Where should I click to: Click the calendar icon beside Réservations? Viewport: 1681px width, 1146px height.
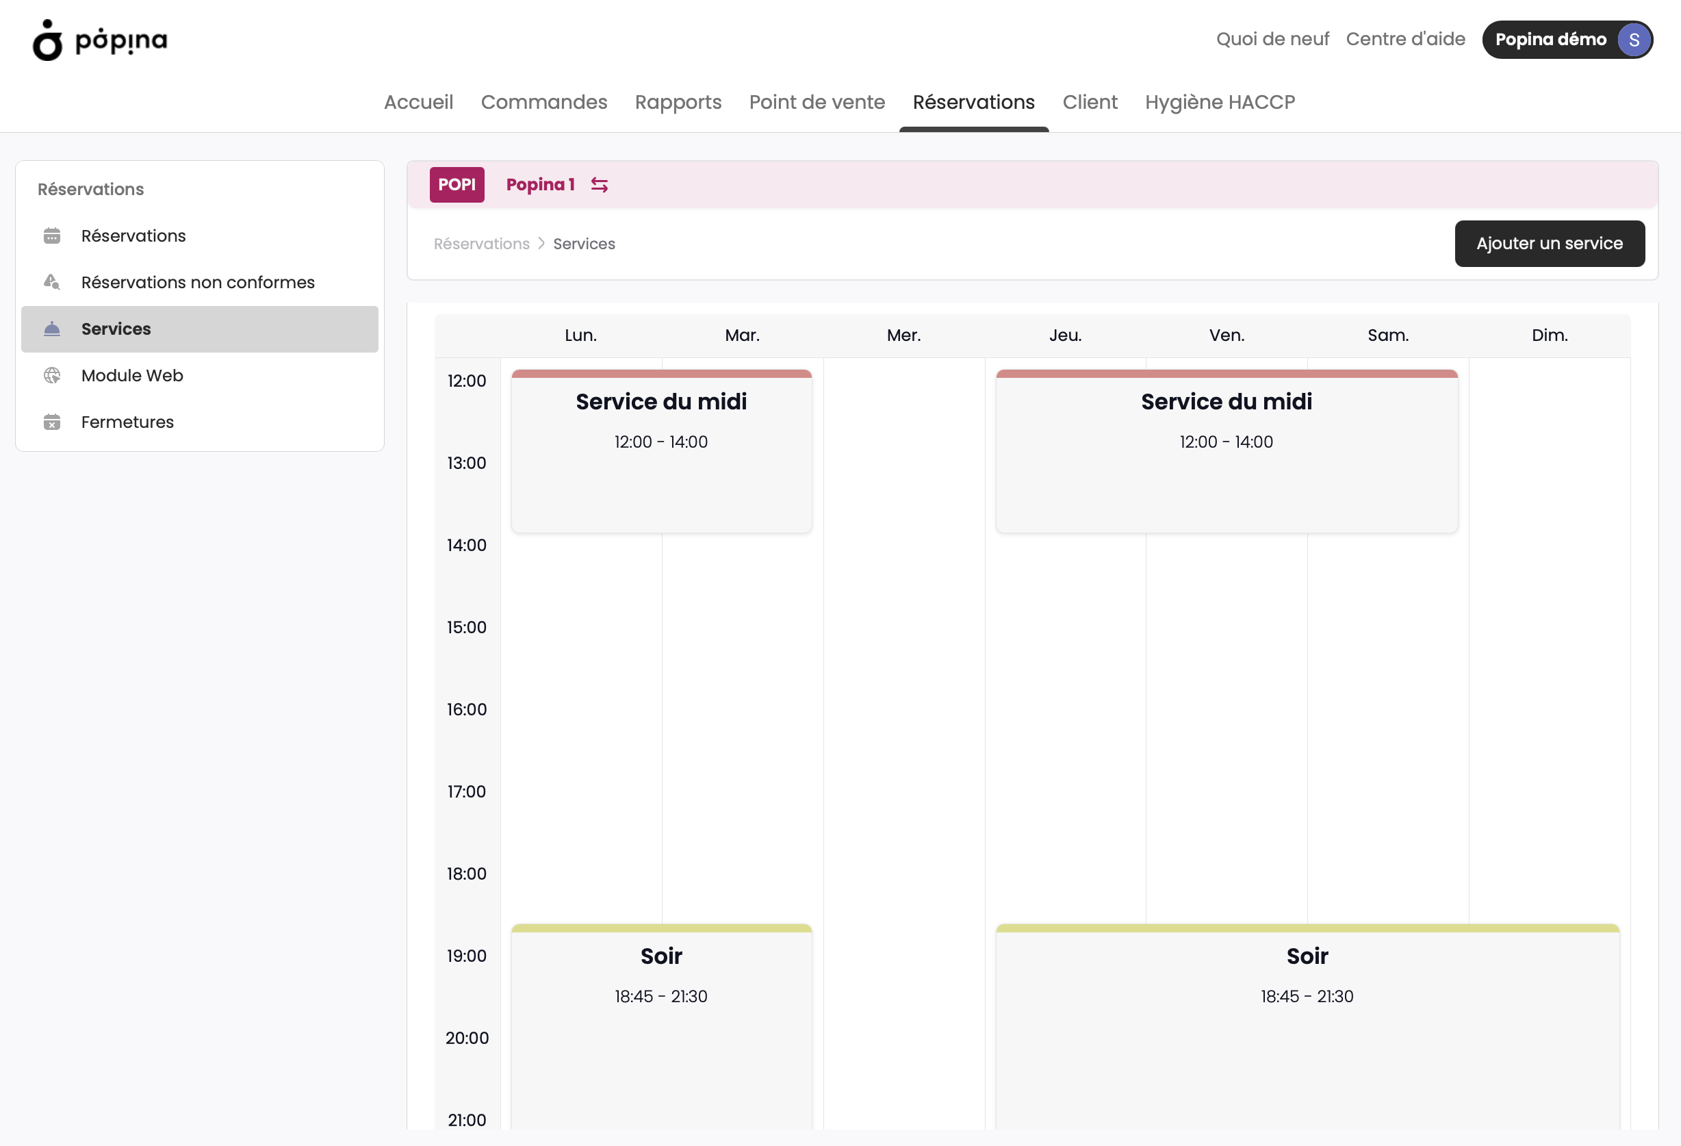click(52, 236)
